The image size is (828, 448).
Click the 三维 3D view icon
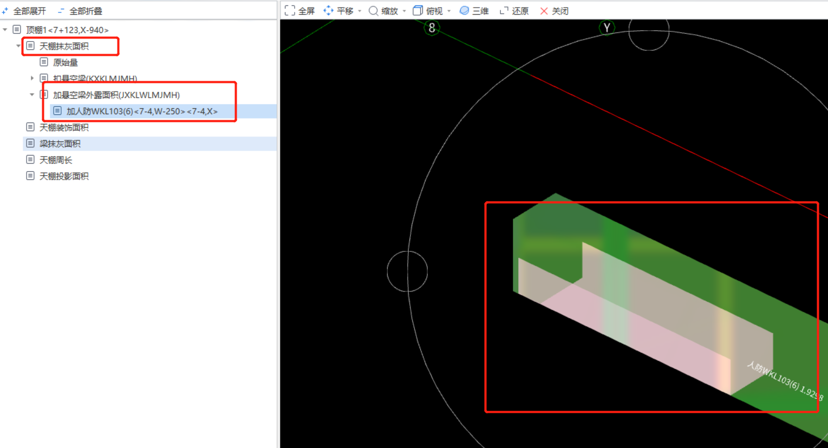click(x=464, y=11)
